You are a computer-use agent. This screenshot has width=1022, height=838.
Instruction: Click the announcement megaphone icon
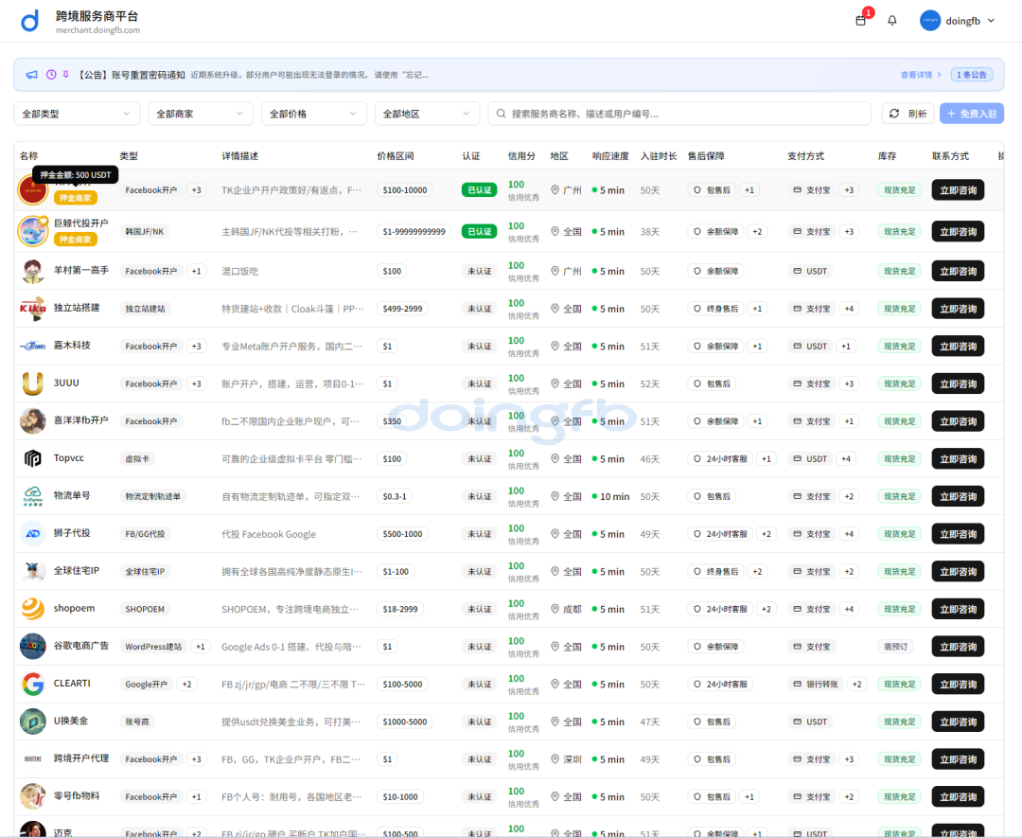(x=31, y=75)
